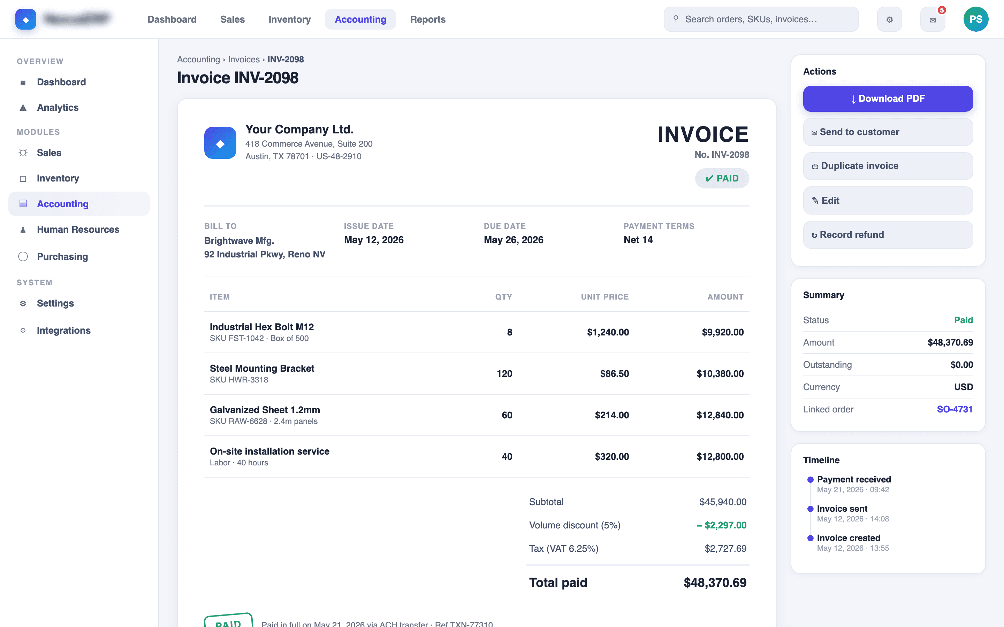
Task: Click the Duplicate invoice button
Action: point(888,166)
